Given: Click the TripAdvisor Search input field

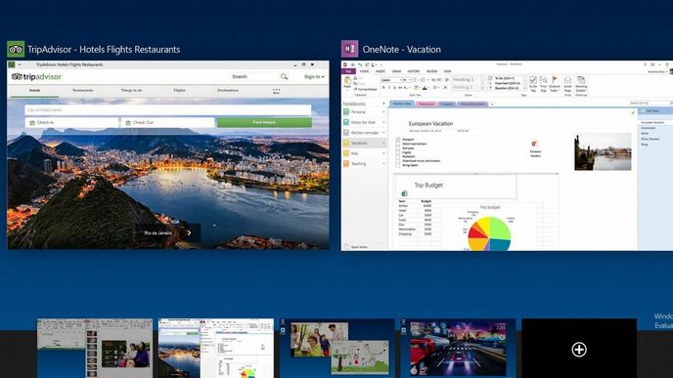Looking at the screenshot, I should pyautogui.click(x=254, y=77).
